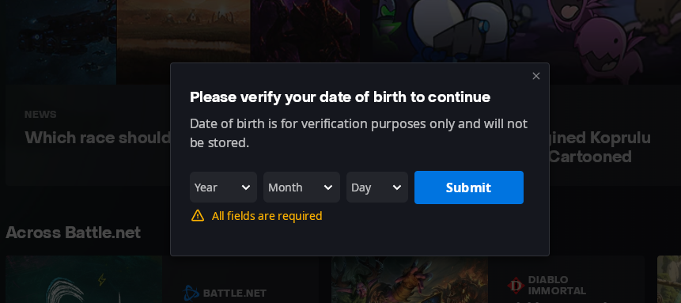Close the date of birth dialog
681x303 pixels.
(536, 76)
